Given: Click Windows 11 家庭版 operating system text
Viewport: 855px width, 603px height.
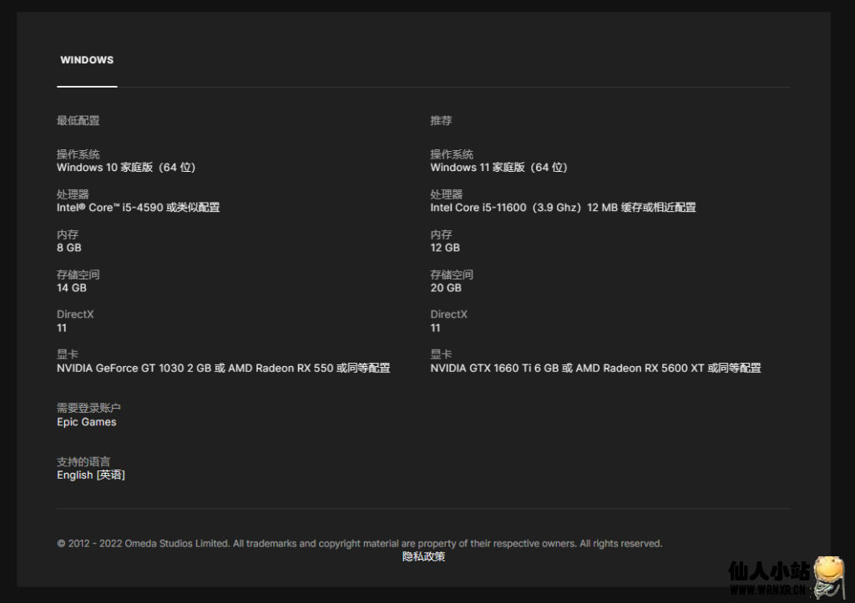Looking at the screenshot, I should tap(498, 167).
